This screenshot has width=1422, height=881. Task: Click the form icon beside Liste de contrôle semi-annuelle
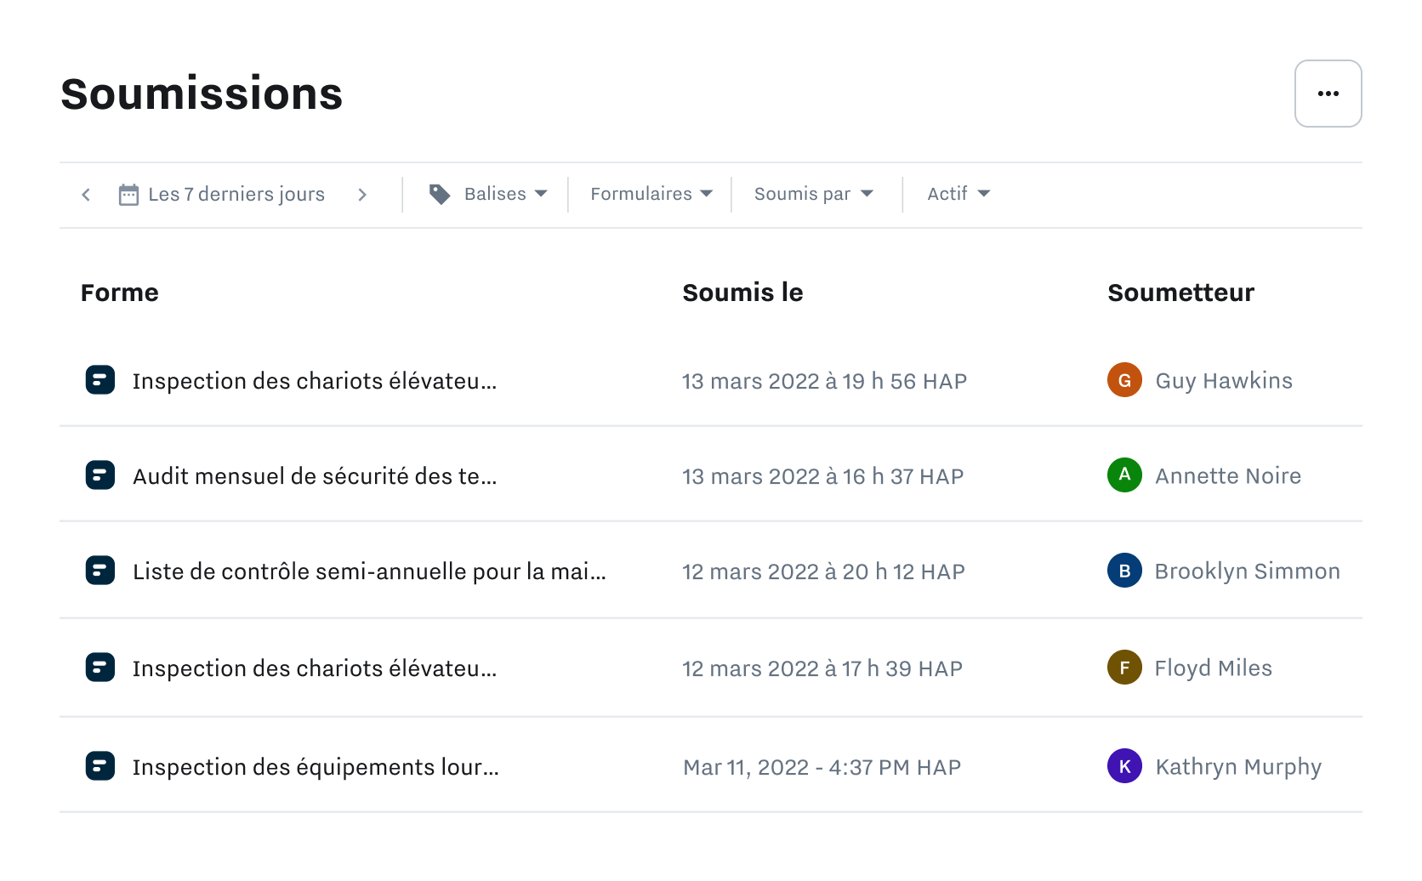click(100, 571)
